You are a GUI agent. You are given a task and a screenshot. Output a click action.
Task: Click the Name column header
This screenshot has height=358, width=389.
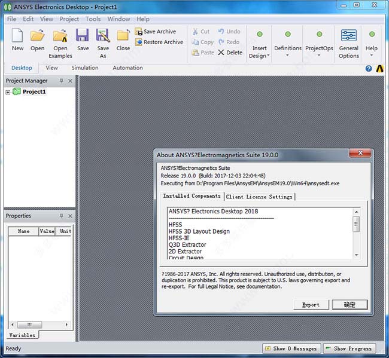[23, 231]
